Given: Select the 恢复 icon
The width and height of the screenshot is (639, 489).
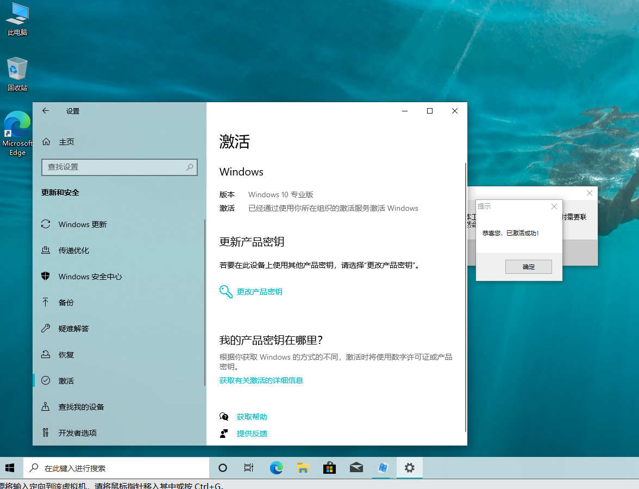Looking at the screenshot, I should 46,354.
